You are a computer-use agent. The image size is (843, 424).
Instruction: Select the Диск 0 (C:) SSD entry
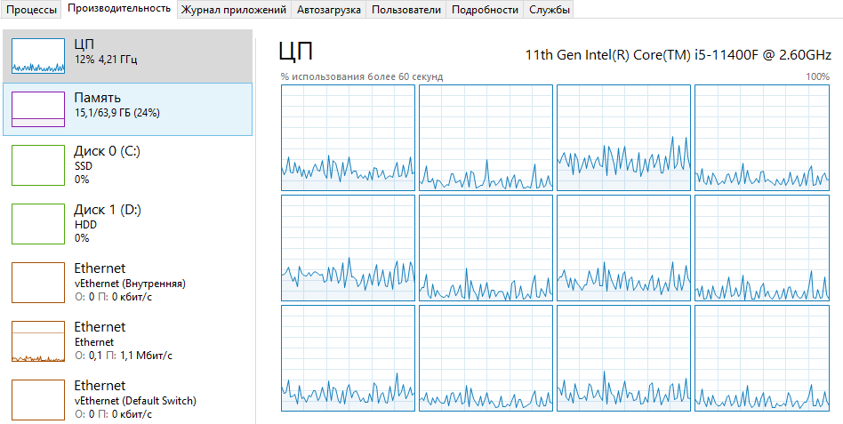pyautogui.click(x=127, y=165)
